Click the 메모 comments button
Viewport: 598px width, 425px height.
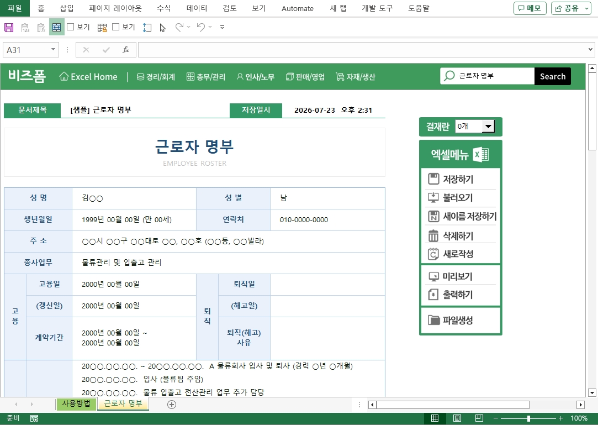pyautogui.click(x=530, y=8)
